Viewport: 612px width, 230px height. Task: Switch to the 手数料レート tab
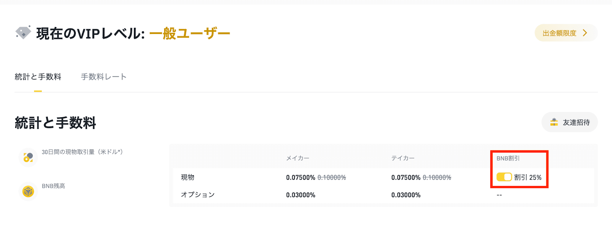(x=104, y=77)
